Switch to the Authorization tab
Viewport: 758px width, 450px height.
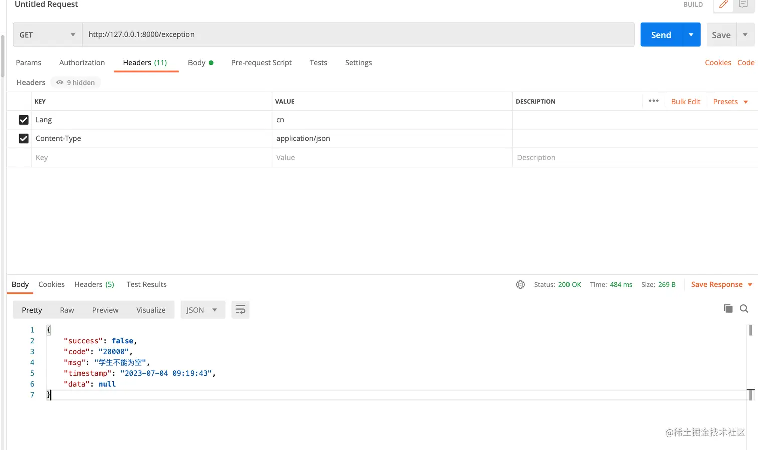[82, 62]
